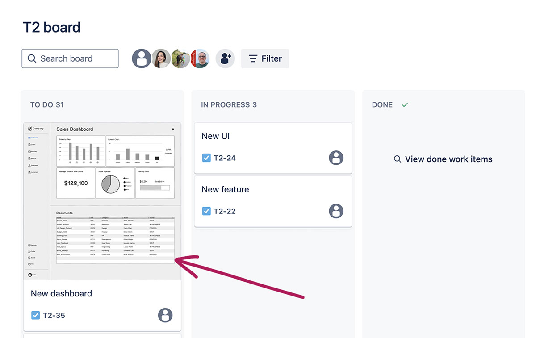Click the outdoor photo avatar in header
The width and height of the screenshot is (536, 338).
(180, 58)
